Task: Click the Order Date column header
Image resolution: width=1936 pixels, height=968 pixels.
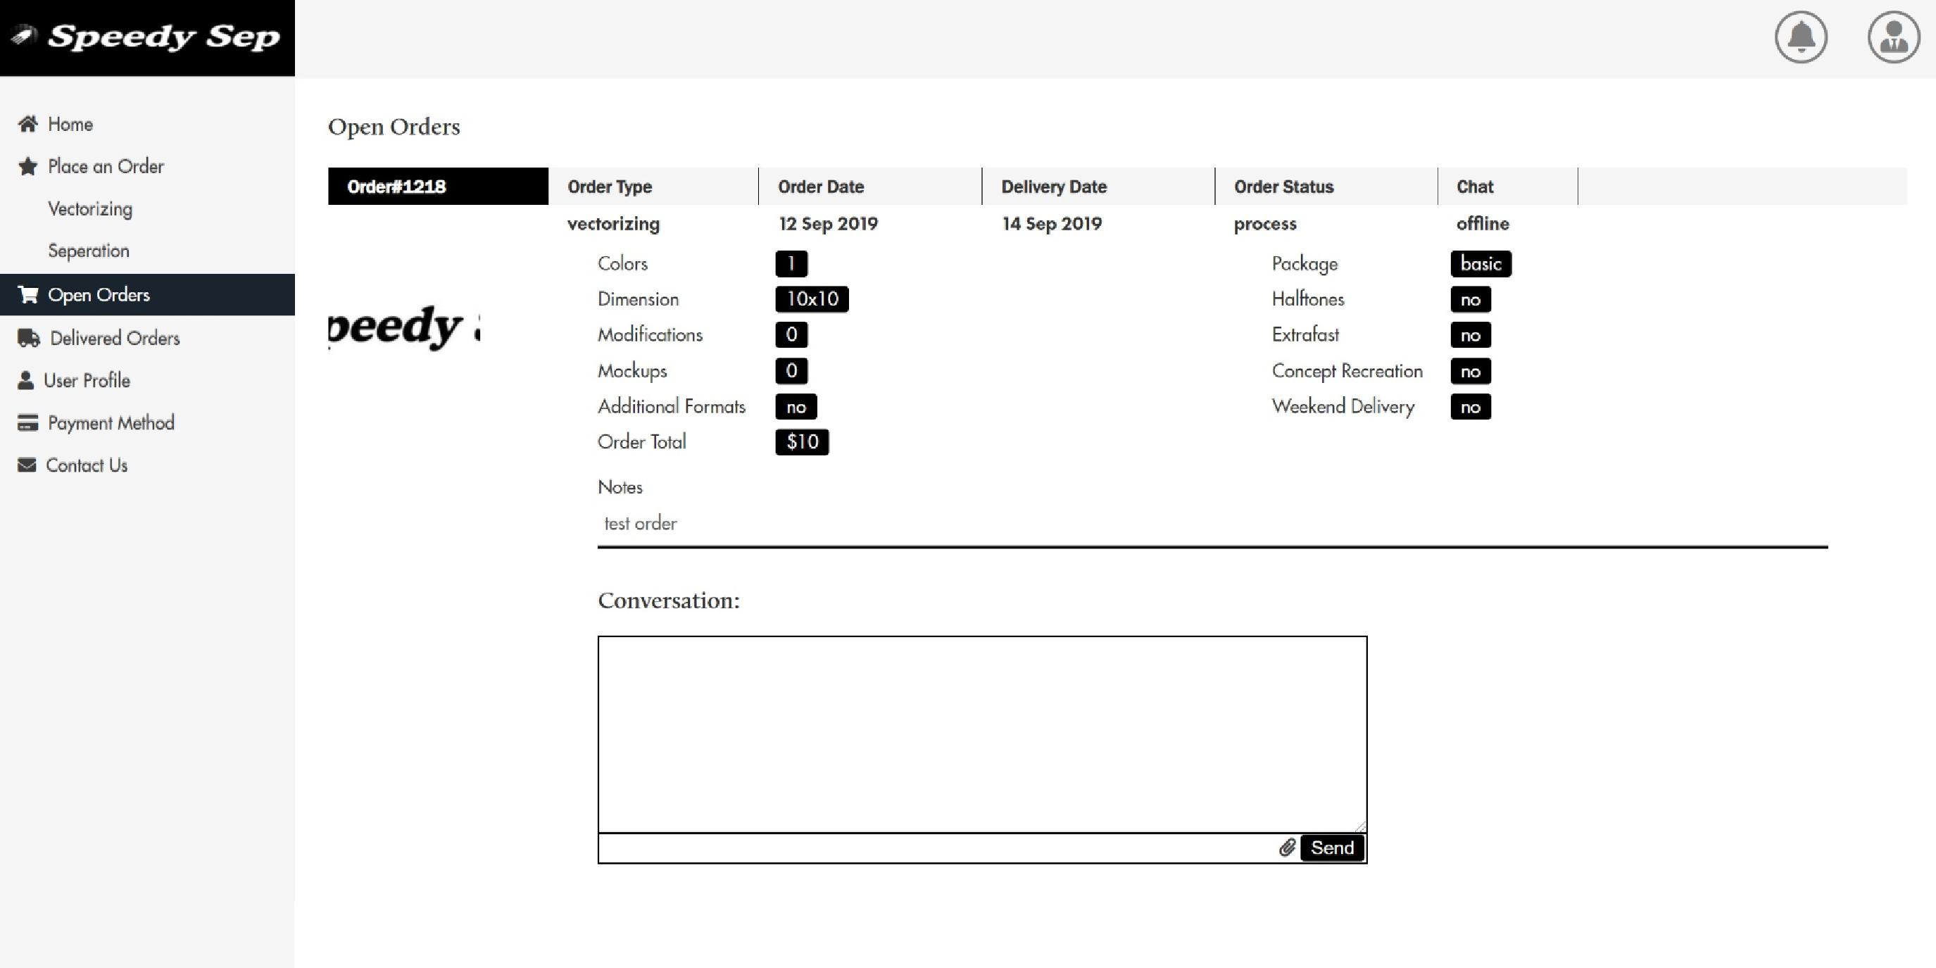Action: [821, 187]
